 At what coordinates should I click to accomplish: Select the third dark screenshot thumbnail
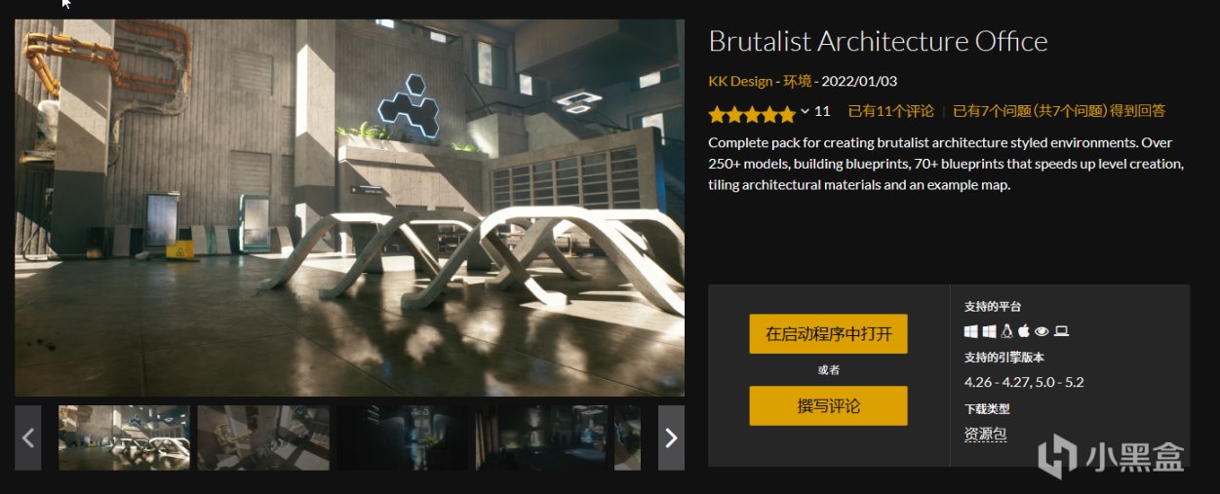403,437
